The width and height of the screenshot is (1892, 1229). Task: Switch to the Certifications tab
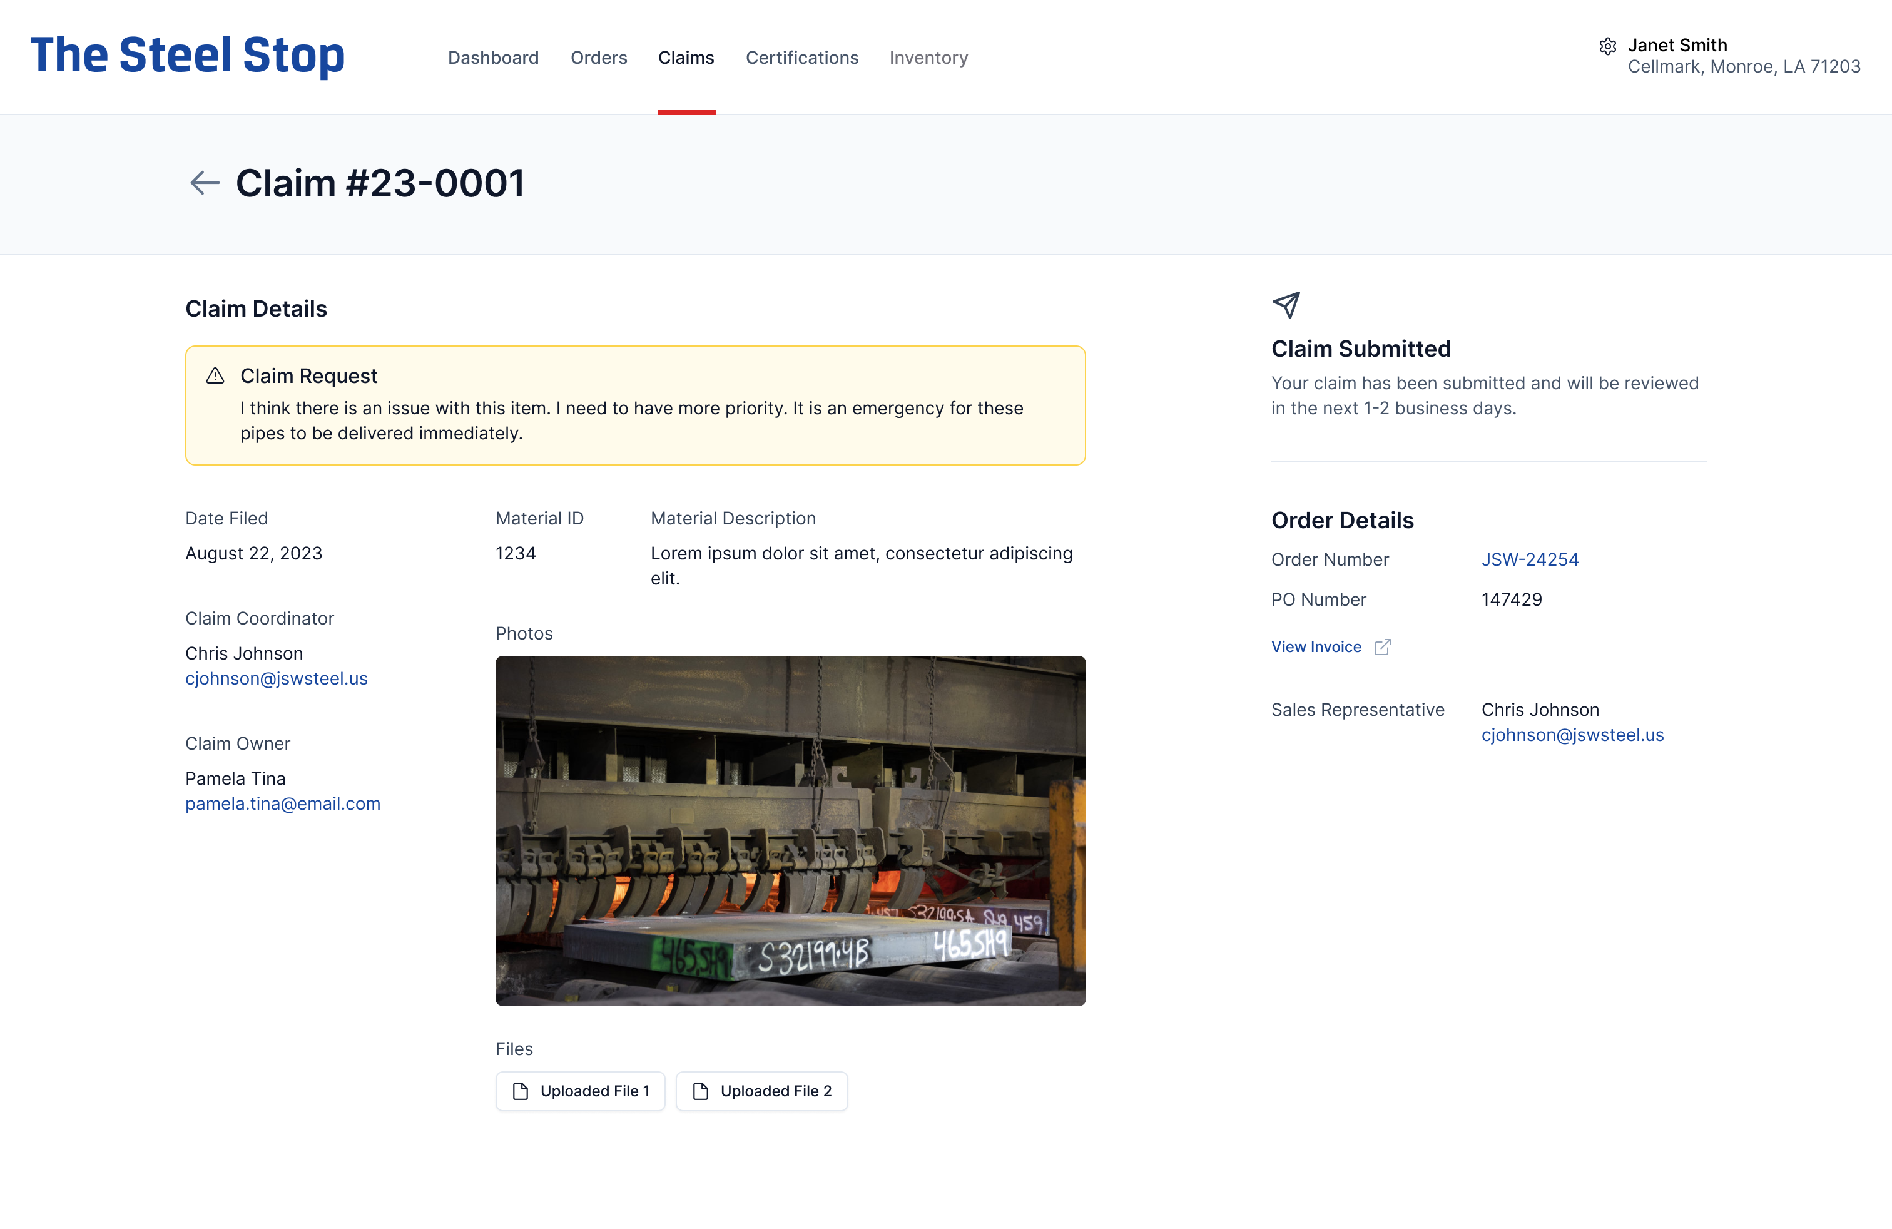801,58
